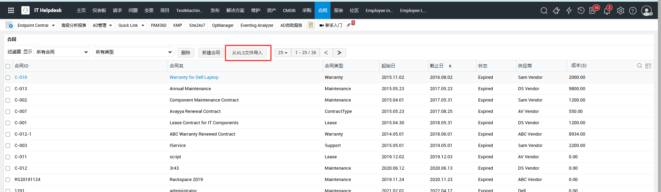The width and height of the screenshot is (661, 192).
Task: Open the admin settings gear icon
Action: (620, 11)
